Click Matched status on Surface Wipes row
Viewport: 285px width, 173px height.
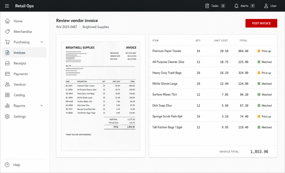point(266,95)
